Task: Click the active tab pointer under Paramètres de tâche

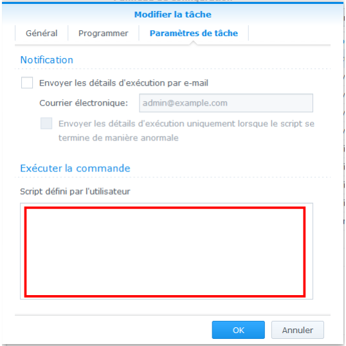Action: pyautogui.click(x=194, y=43)
